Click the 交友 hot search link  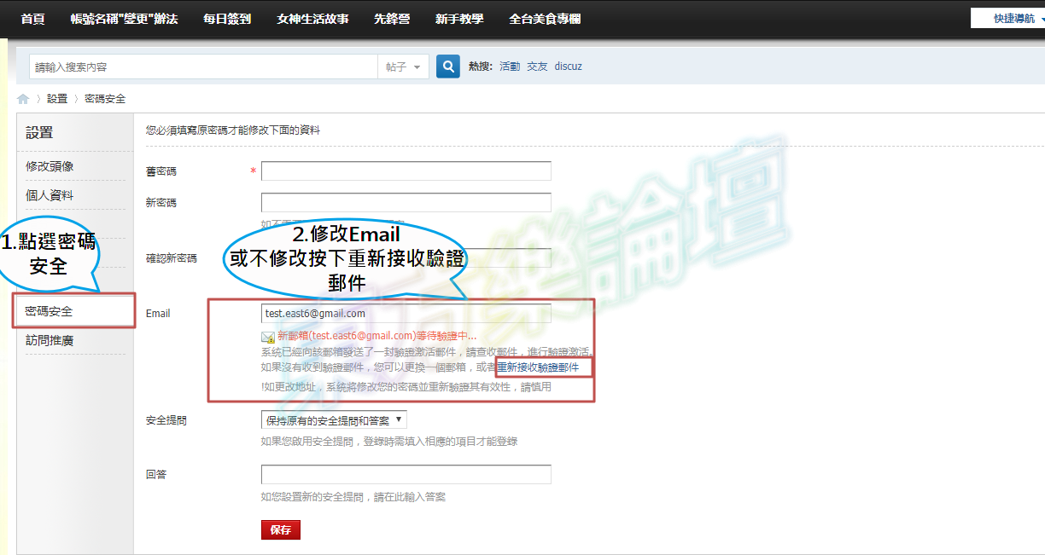tap(537, 66)
